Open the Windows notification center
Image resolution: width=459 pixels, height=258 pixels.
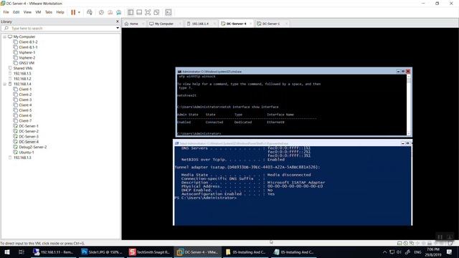(x=450, y=252)
